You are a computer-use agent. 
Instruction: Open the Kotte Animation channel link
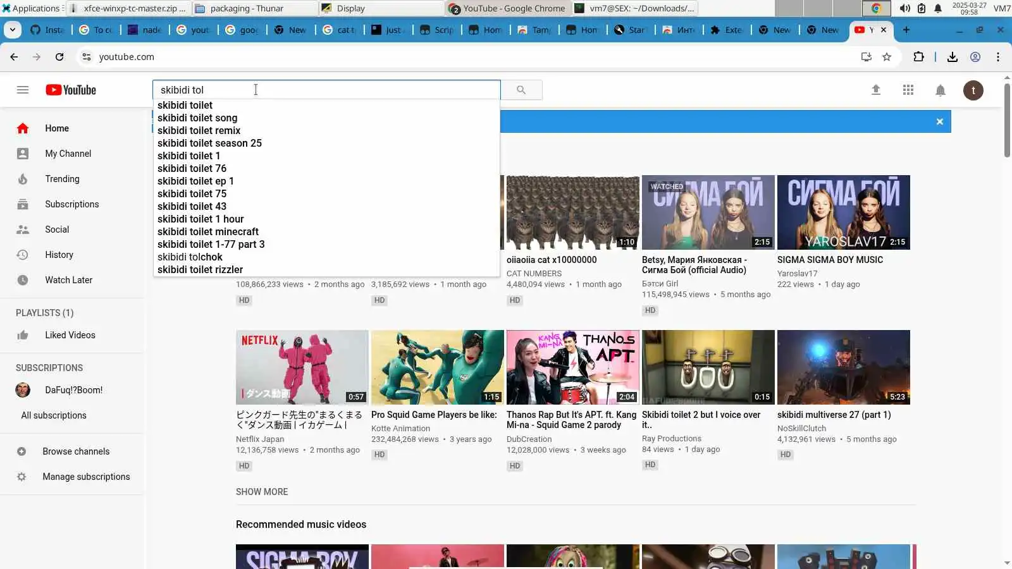point(400,429)
